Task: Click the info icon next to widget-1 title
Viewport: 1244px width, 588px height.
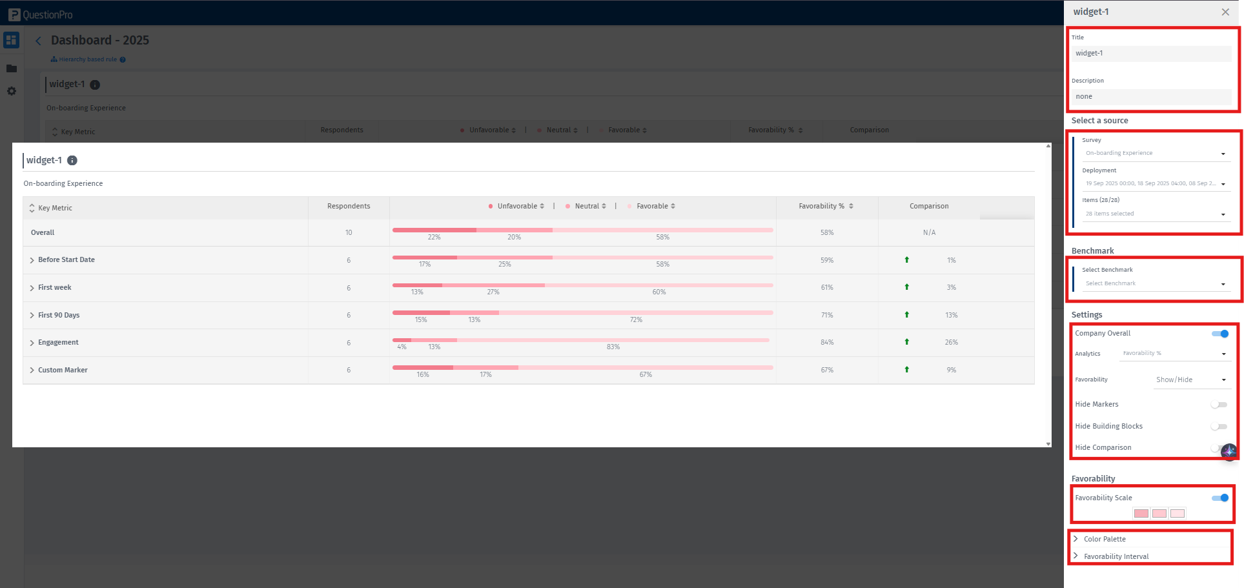Action: coord(72,161)
